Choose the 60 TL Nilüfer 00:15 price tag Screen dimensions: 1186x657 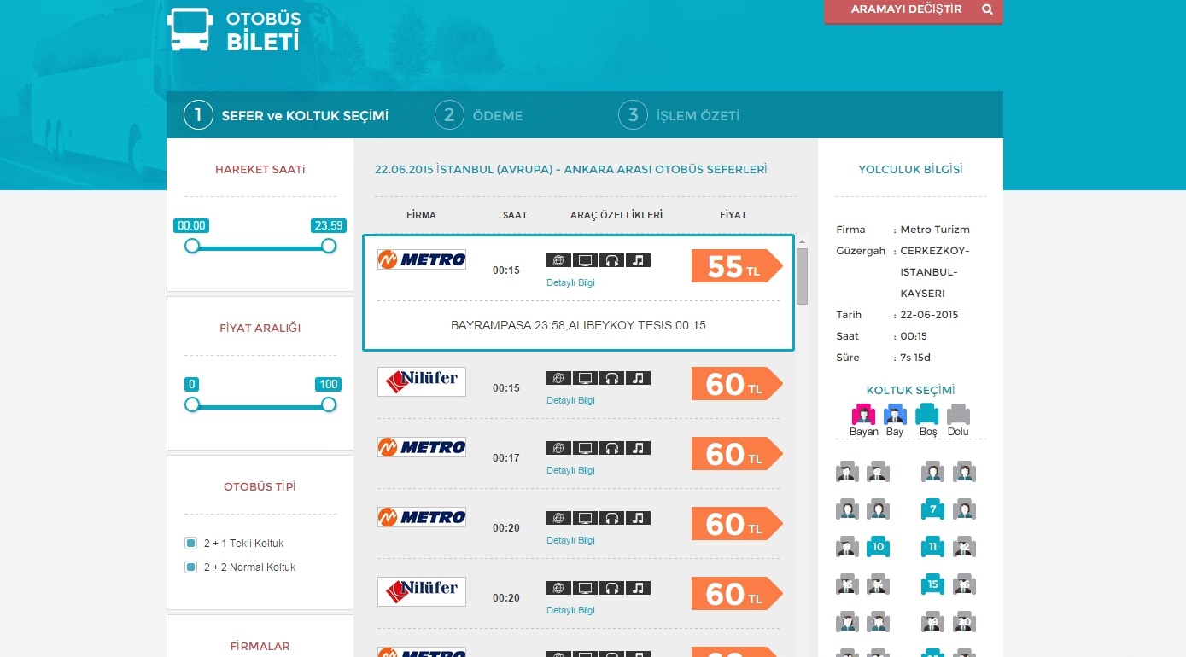pos(737,384)
